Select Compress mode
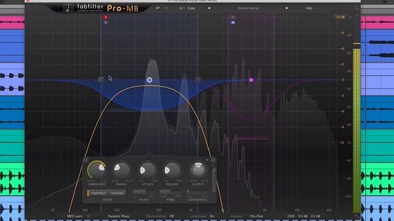Image resolution: width=394 pixels, height=221 pixels. tap(98, 193)
